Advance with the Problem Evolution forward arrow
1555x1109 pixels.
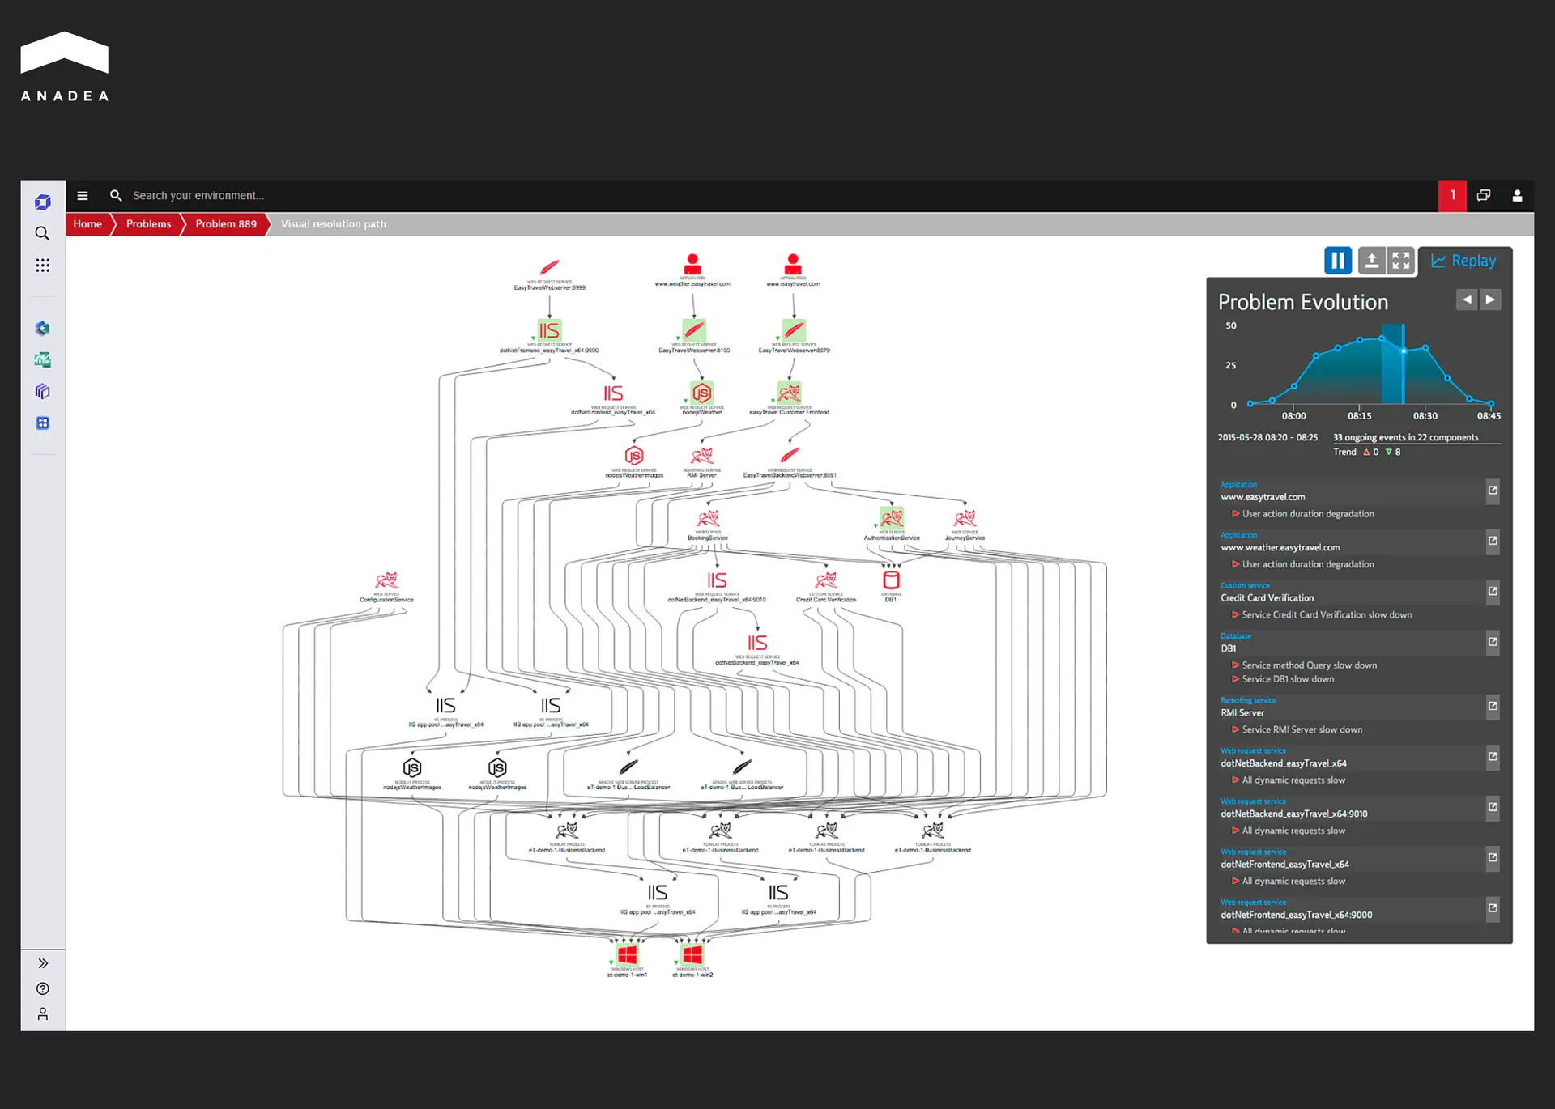[x=1492, y=300]
